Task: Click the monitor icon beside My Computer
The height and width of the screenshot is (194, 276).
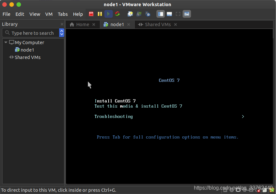Action: click(11, 42)
